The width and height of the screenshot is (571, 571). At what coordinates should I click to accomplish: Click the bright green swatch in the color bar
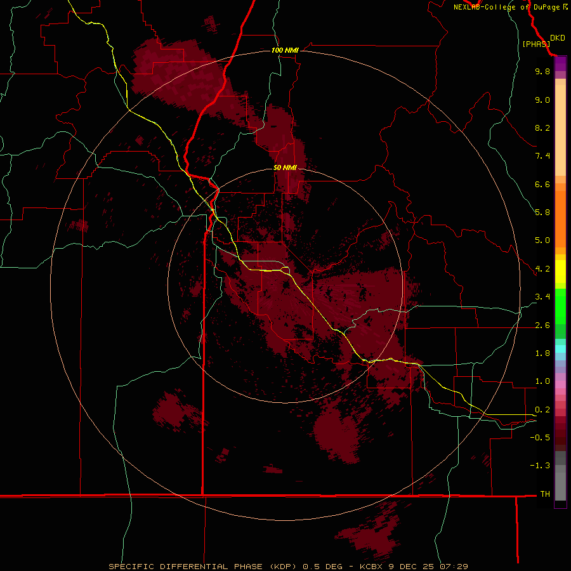pyautogui.click(x=560, y=306)
